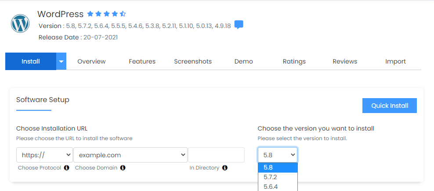Switch to the Features tab
Image resolution: width=434 pixels, height=191 pixels.
(142, 61)
